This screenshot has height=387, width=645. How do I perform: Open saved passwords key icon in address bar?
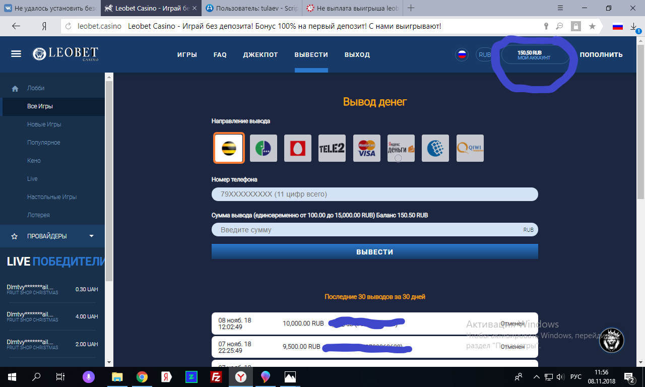pyautogui.click(x=545, y=26)
